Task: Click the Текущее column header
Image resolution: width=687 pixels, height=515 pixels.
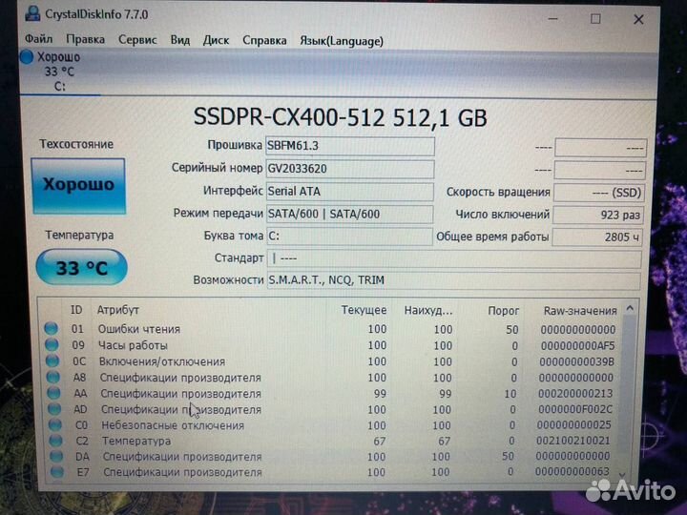Action: pos(364,310)
